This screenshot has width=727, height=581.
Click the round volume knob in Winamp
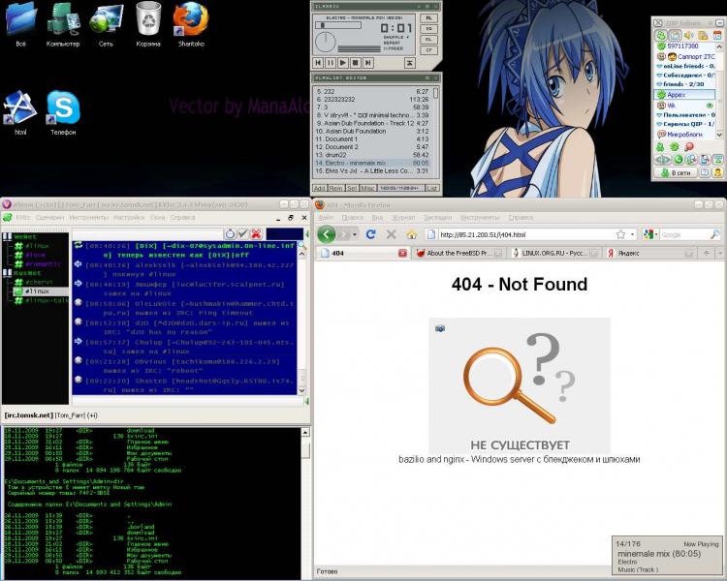click(x=326, y=43)
